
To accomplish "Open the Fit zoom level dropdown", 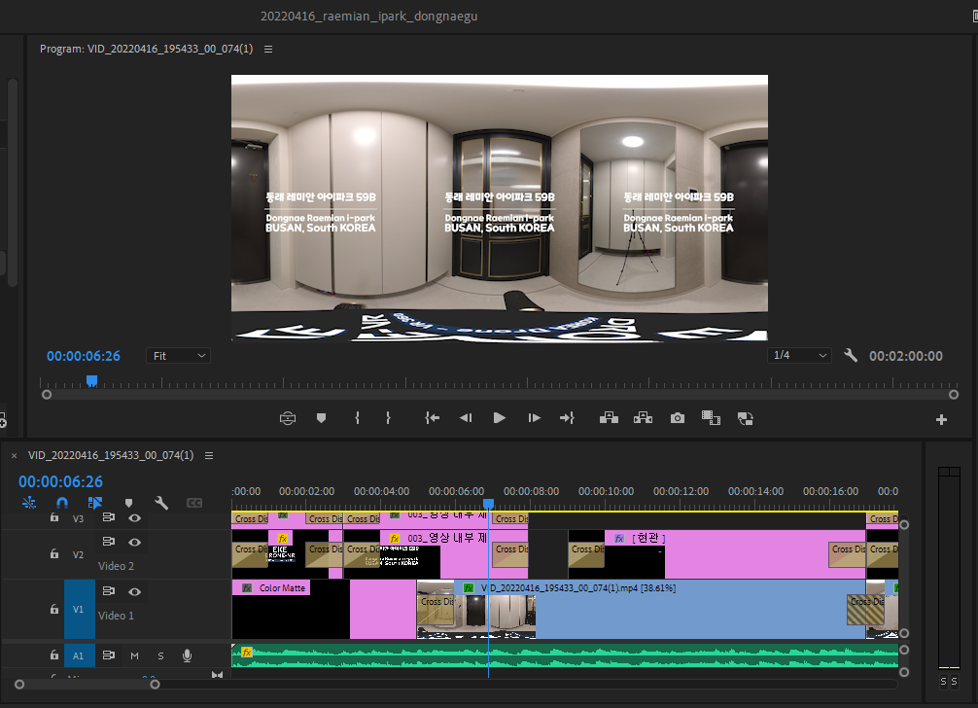I will pos(178,356).
